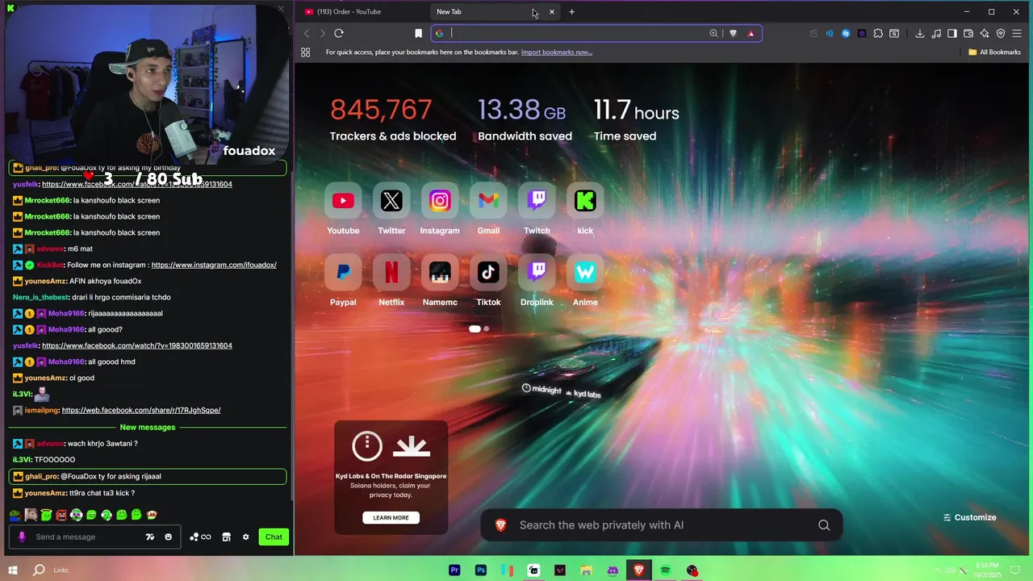Click the New messages divider in chat
Viewport: 1033px width, 581px height.
(x=147, y=427)
